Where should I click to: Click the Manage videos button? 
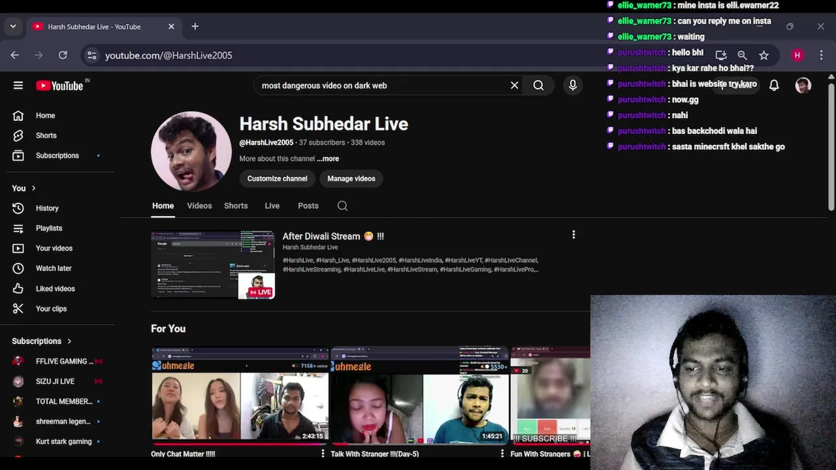pyautogui.click(x=351, y=178)
